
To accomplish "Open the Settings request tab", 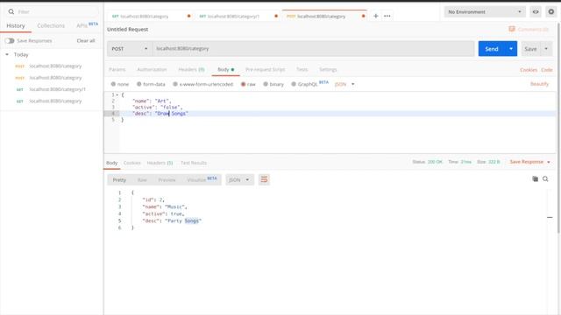I will pos(328,70).
